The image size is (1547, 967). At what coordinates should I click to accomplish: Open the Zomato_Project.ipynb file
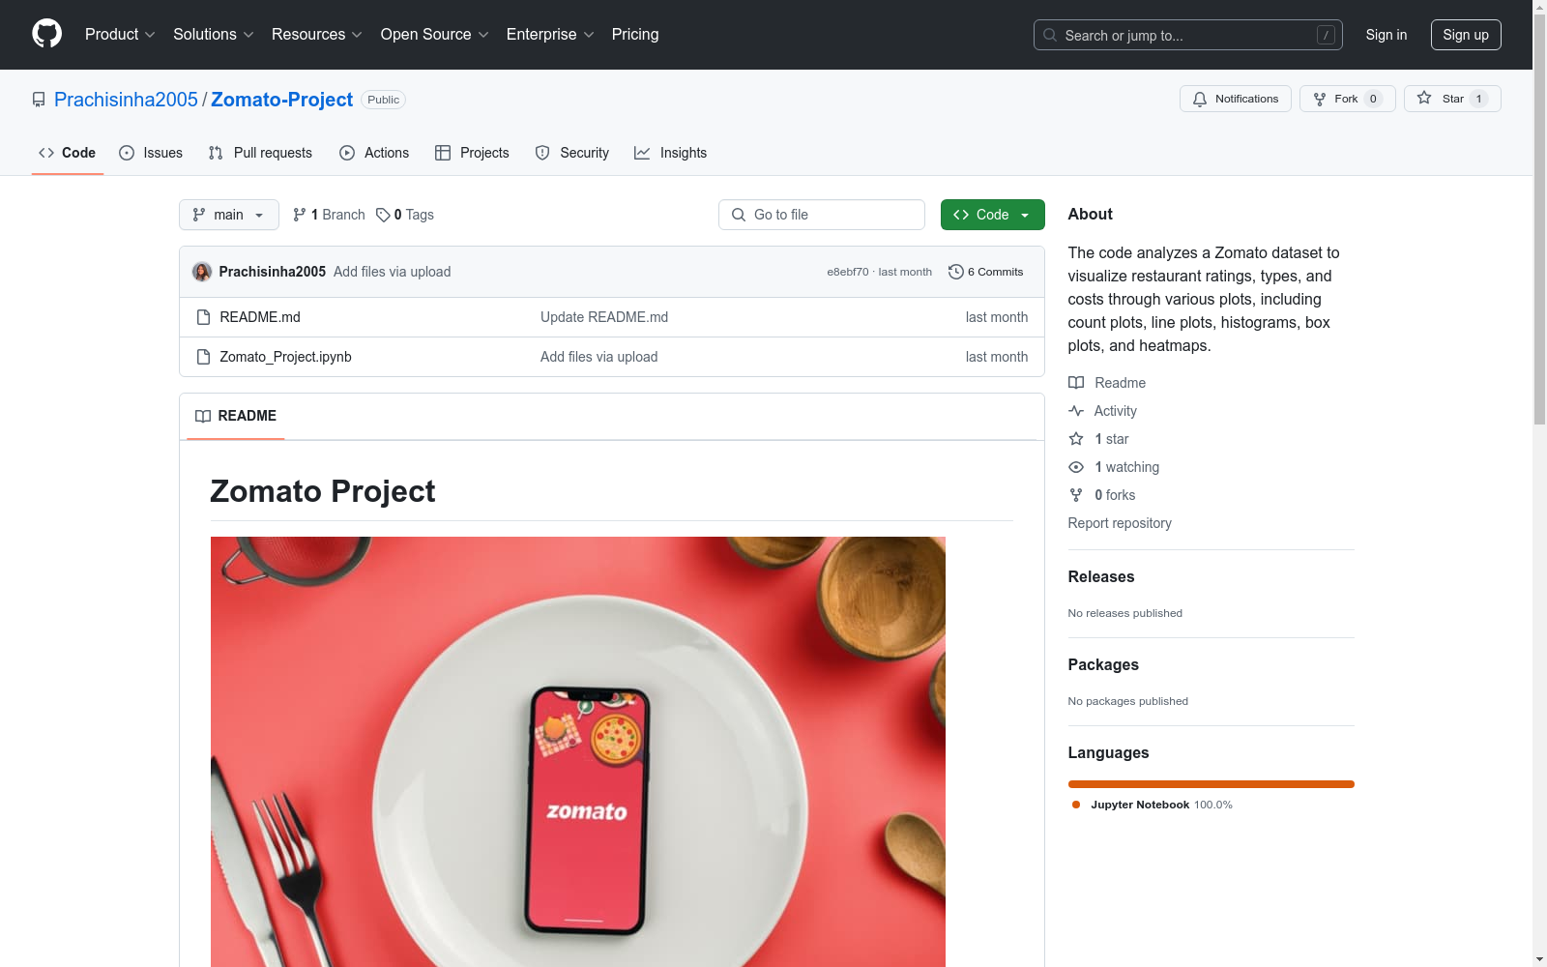pos(285,357)
